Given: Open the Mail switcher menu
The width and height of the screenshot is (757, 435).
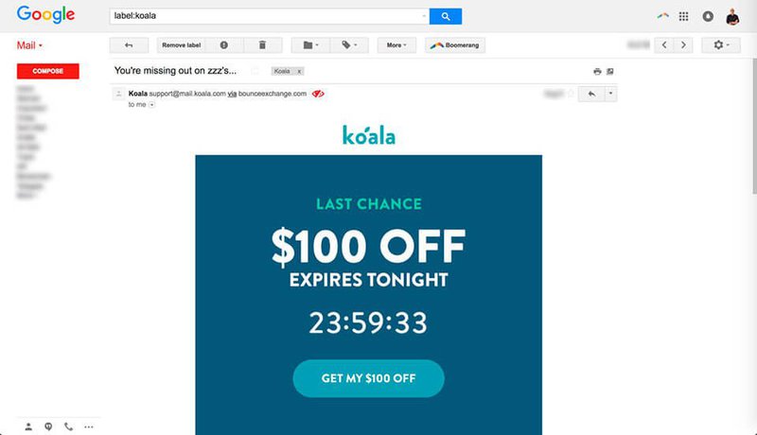Looking at the screenshot, I should pyautogui.click(x=29, y=45).
